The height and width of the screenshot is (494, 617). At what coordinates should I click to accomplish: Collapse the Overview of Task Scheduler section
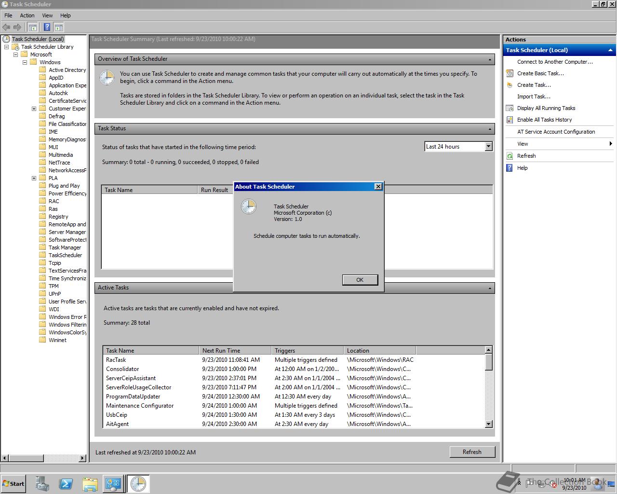click(490, 59)
